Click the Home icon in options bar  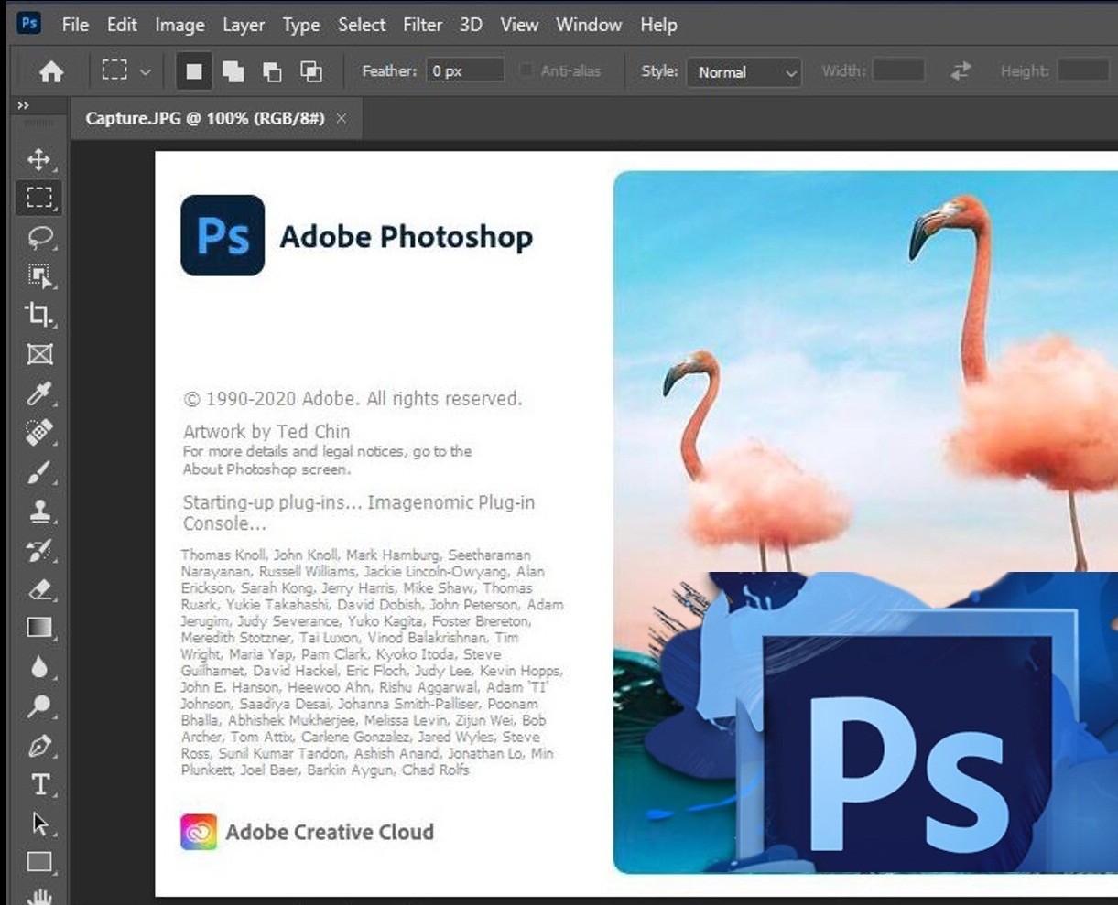(51, 71)
